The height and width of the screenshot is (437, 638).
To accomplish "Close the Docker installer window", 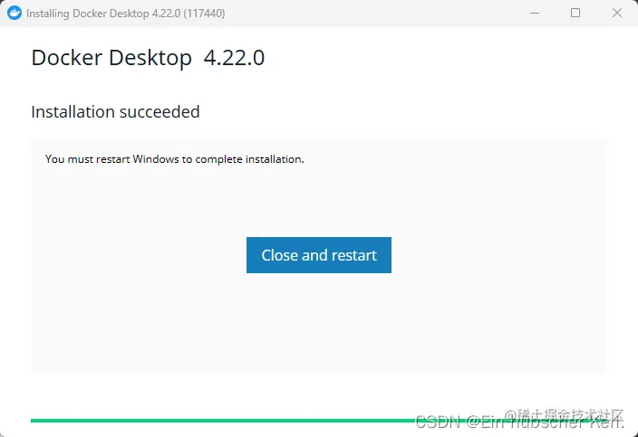I will (617, 13).
